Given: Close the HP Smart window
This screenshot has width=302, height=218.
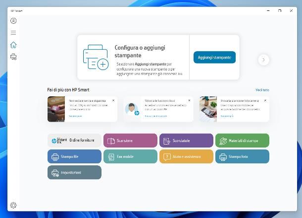Looking at the screenshot, I should pyautogui.click(x=291, y=11).
